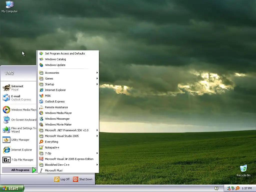Click the VM2 user name header
This screenshot has width=256, height=192.
[x=9, y=73]
